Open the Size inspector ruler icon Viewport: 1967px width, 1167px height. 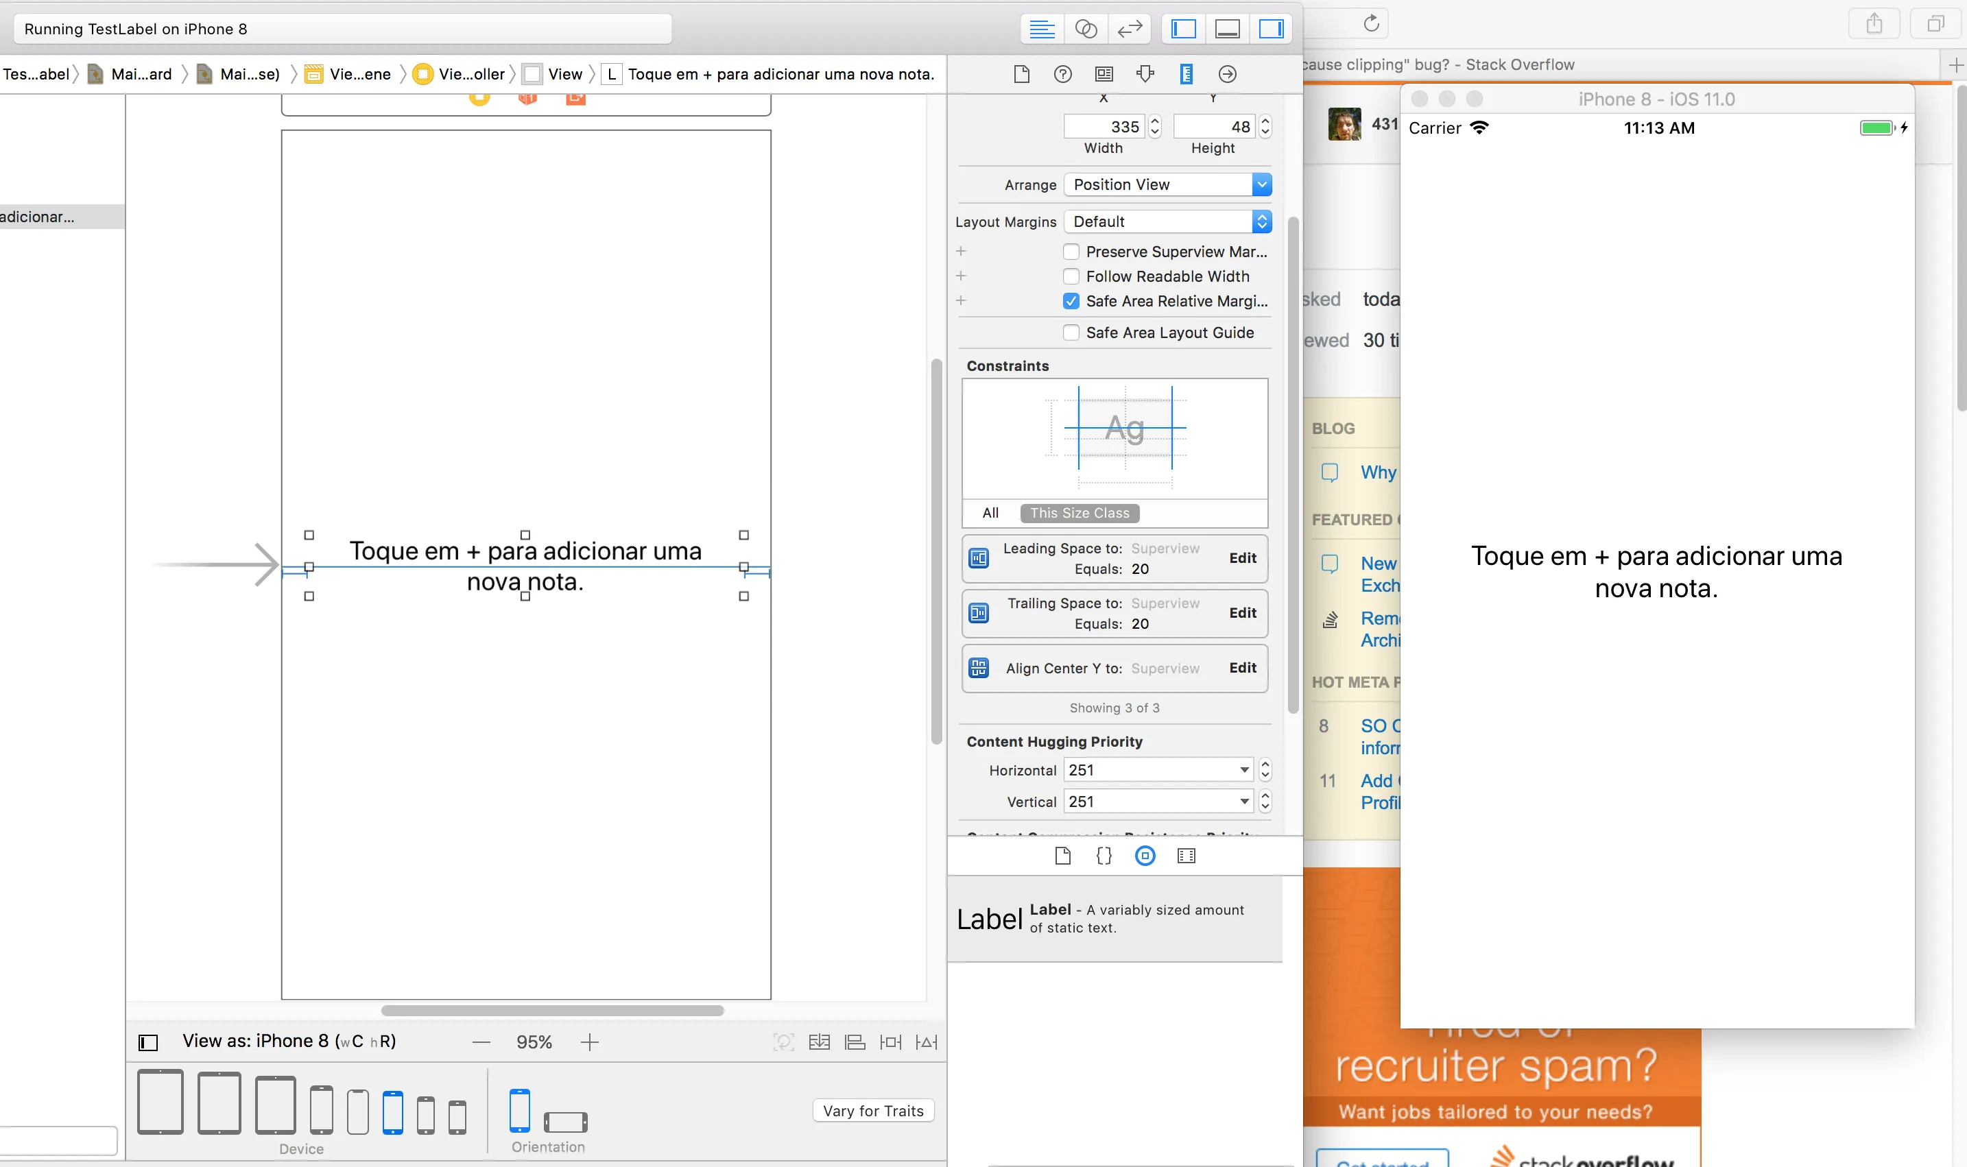point(1186,74)
